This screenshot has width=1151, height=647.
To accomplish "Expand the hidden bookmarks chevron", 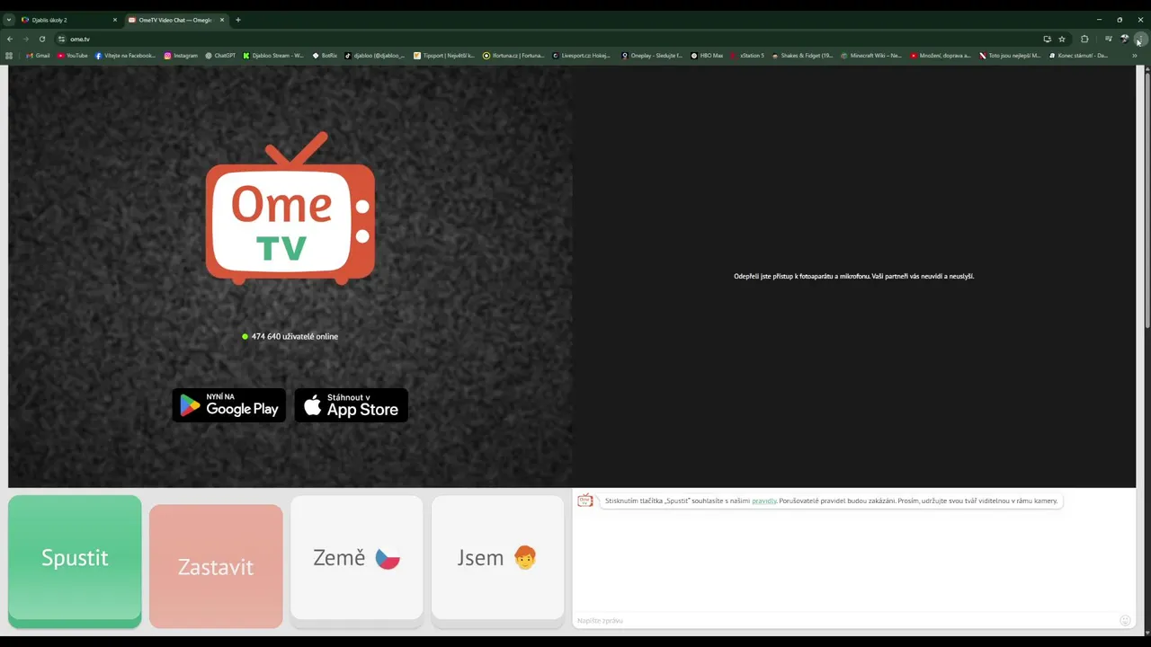I will pos(1134,56).
